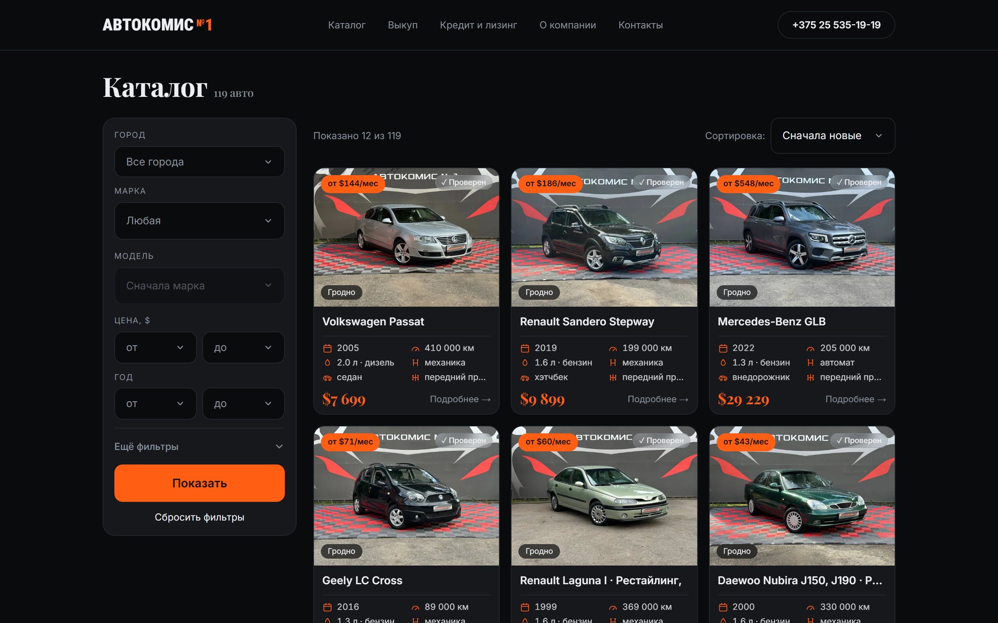Open the price 'до' dropdown under Цена

tap(243, 348)
